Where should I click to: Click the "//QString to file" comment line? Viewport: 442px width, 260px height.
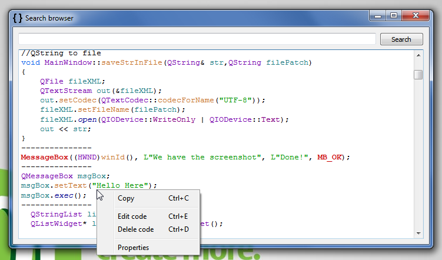(61, 53)
